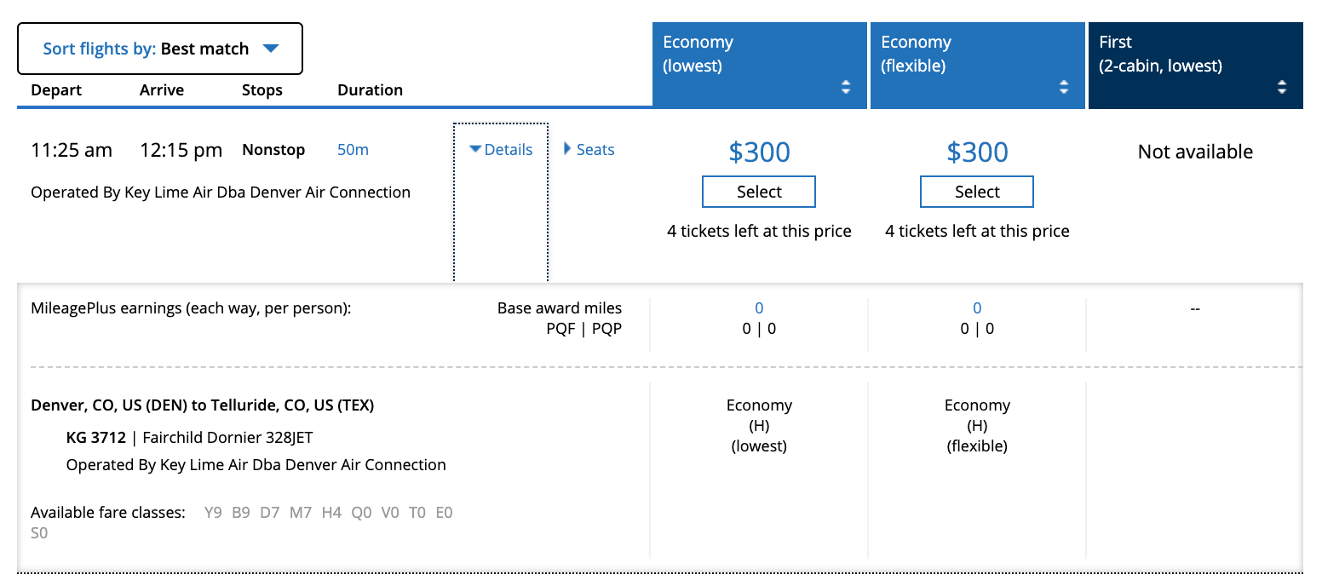Click the Stops column heading
Image resolution: width=1322 pixels, height=586 pixels.
point(262,90)
